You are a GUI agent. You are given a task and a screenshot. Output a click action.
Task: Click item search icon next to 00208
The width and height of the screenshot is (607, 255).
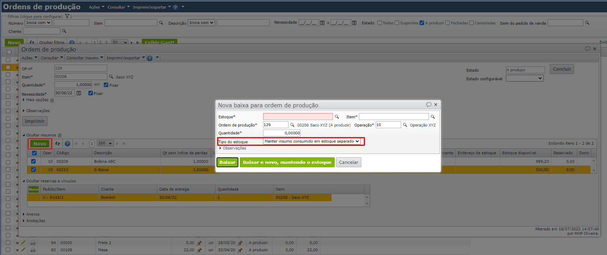click(111, 77)
